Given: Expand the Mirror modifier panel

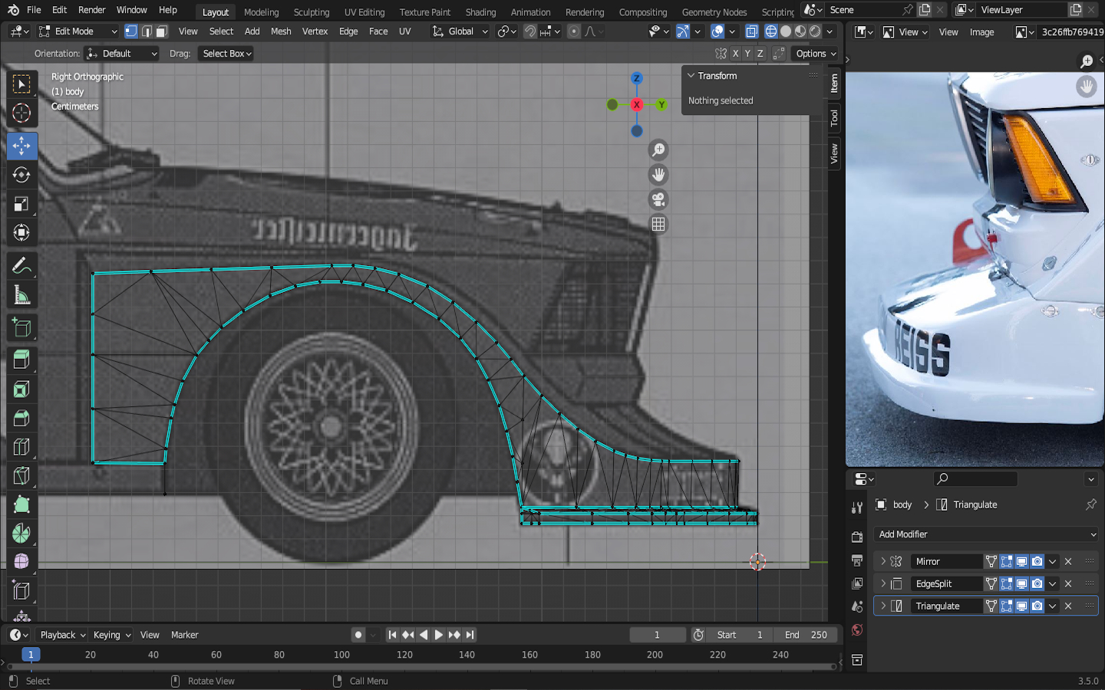Looking at the screenshot, I should (x=883, y=561).
